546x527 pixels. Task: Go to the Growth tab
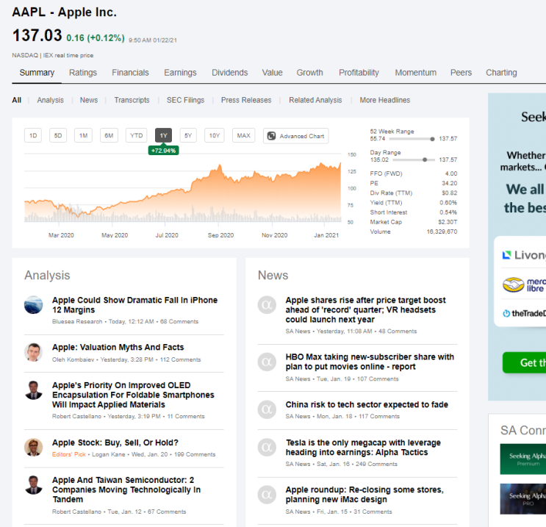point(310,73)
